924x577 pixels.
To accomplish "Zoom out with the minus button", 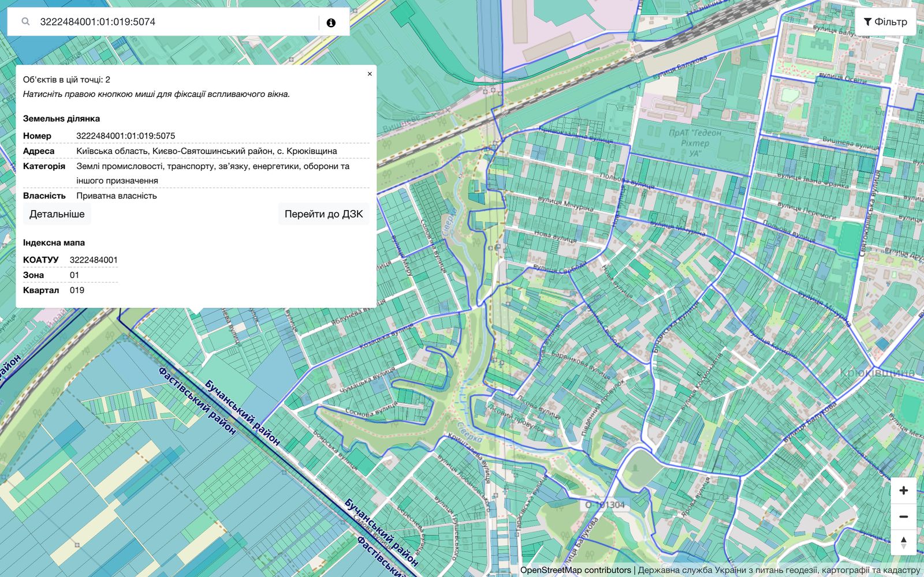I will coord(903,516).
